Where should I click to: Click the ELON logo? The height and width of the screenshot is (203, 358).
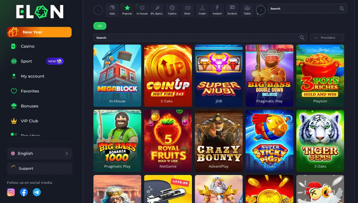(x=40, y=12)
